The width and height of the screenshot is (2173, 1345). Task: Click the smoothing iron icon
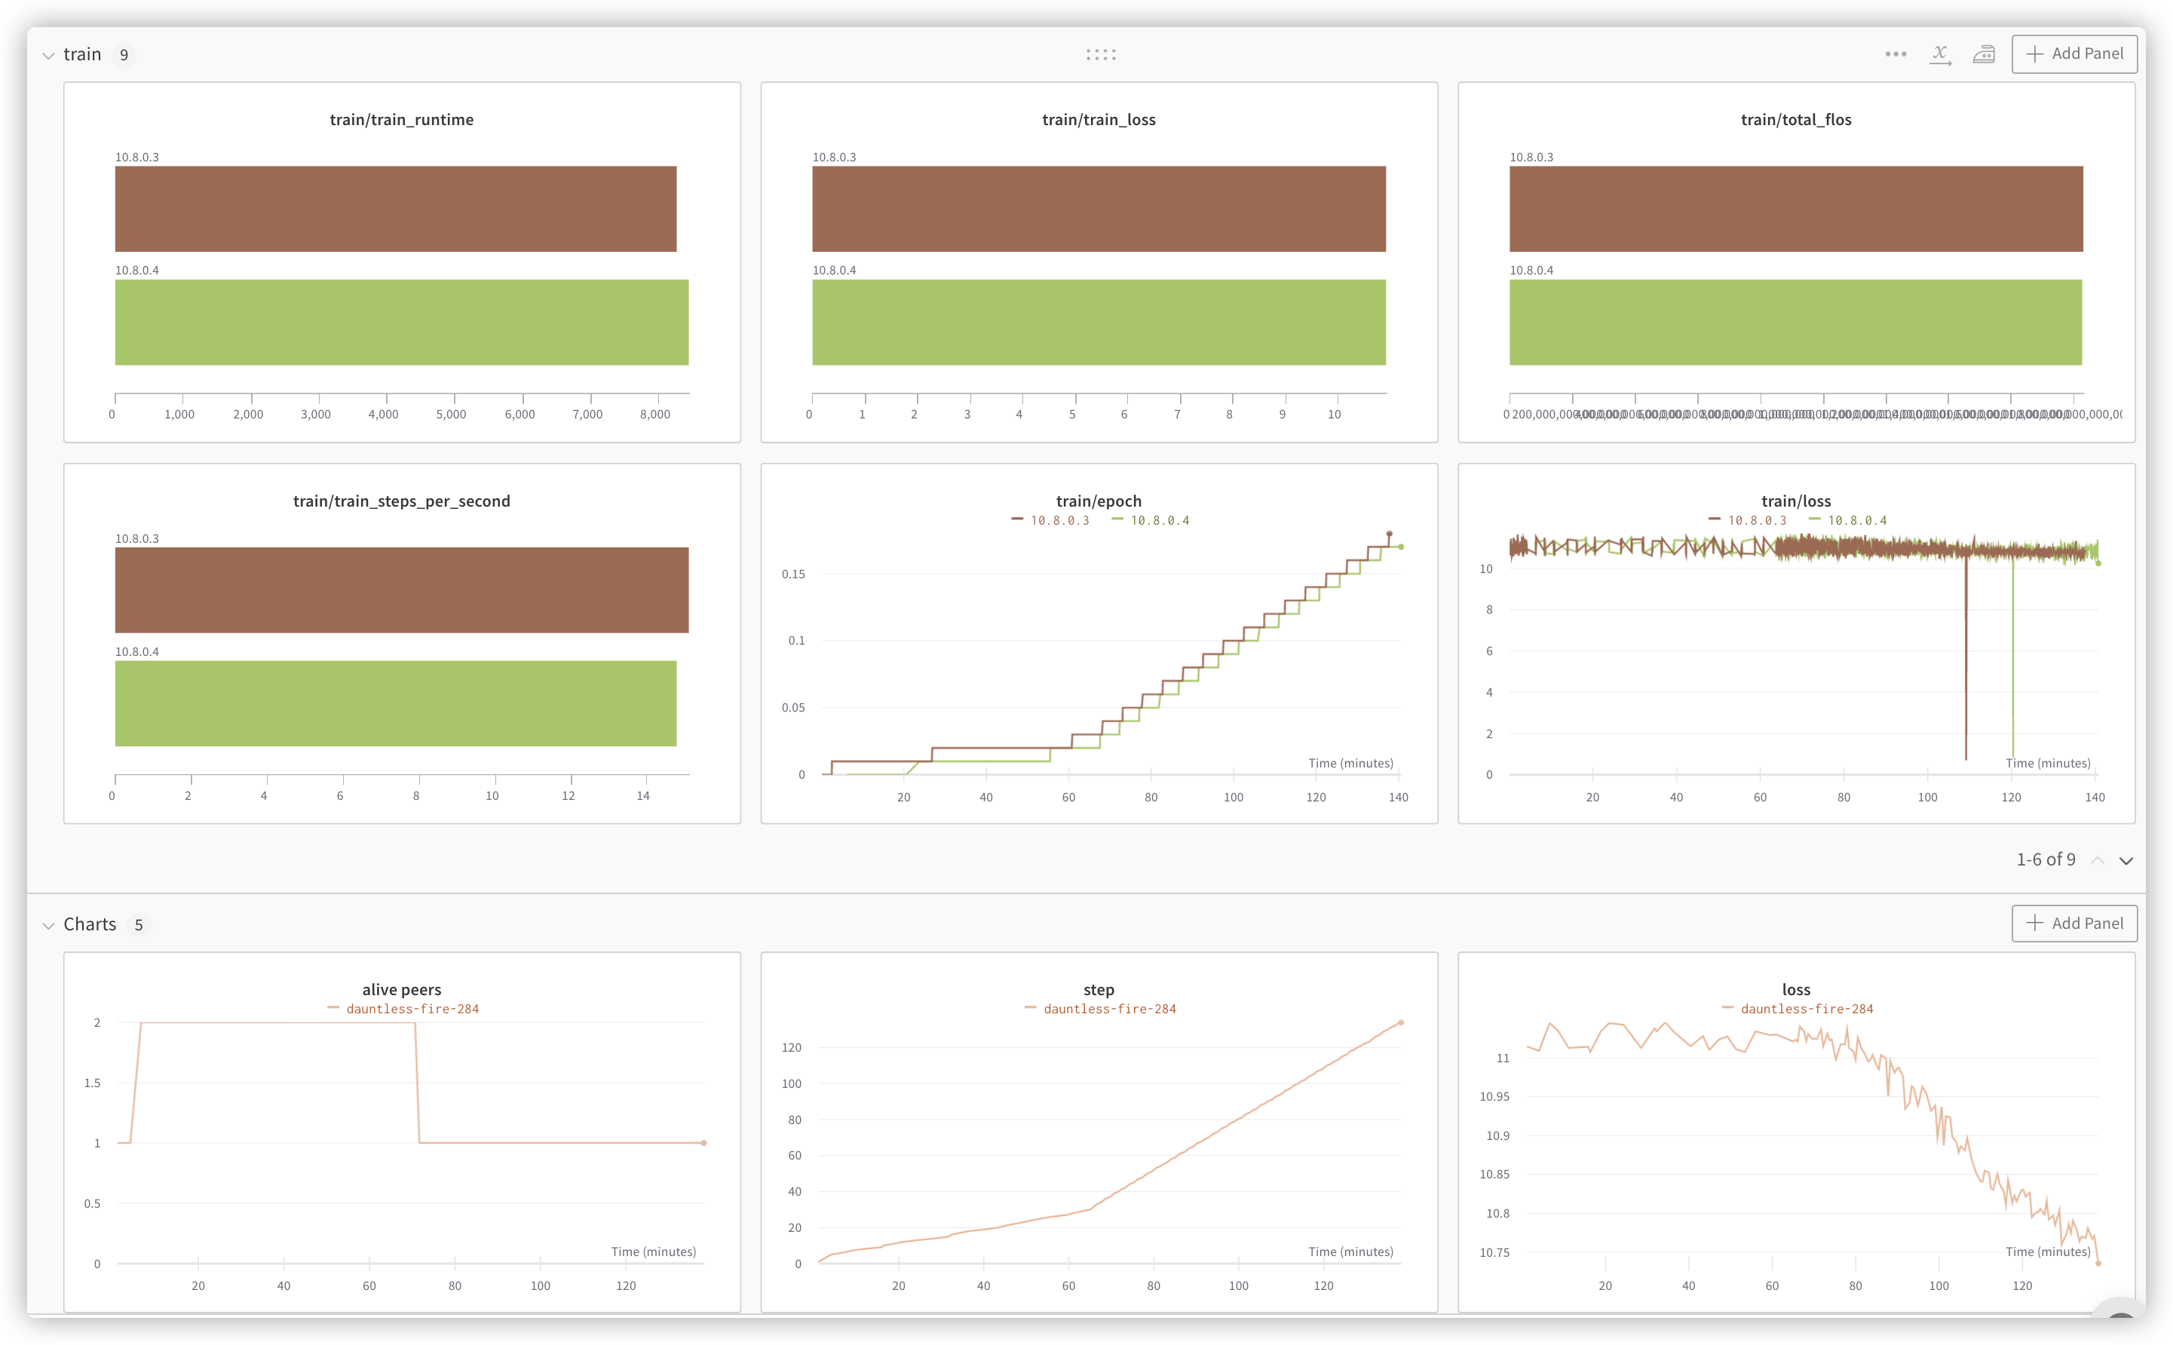click(x=1984, y=54)
